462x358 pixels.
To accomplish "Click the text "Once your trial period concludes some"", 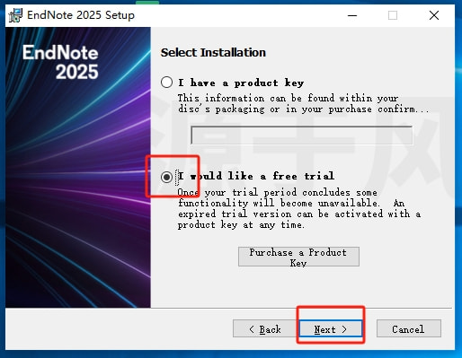I will (x=277, y=192).
